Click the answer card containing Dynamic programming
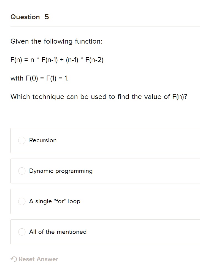200x270 pixels. [105, 171]
